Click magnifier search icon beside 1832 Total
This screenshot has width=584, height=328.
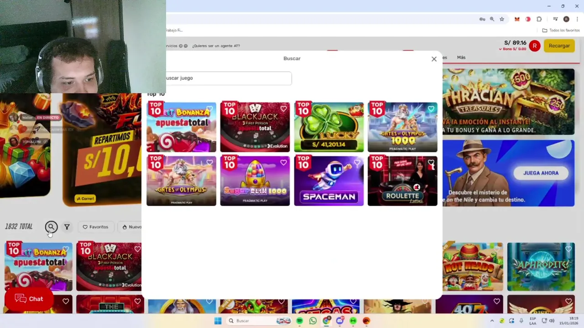pyautogui.click(x=51, y=226)
